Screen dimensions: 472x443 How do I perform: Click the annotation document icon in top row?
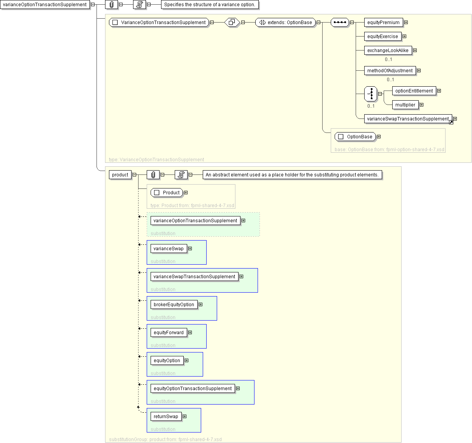tap(139, 5)
